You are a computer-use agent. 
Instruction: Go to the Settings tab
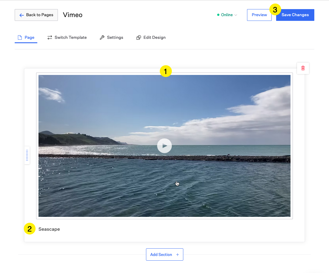pos(111,38)
